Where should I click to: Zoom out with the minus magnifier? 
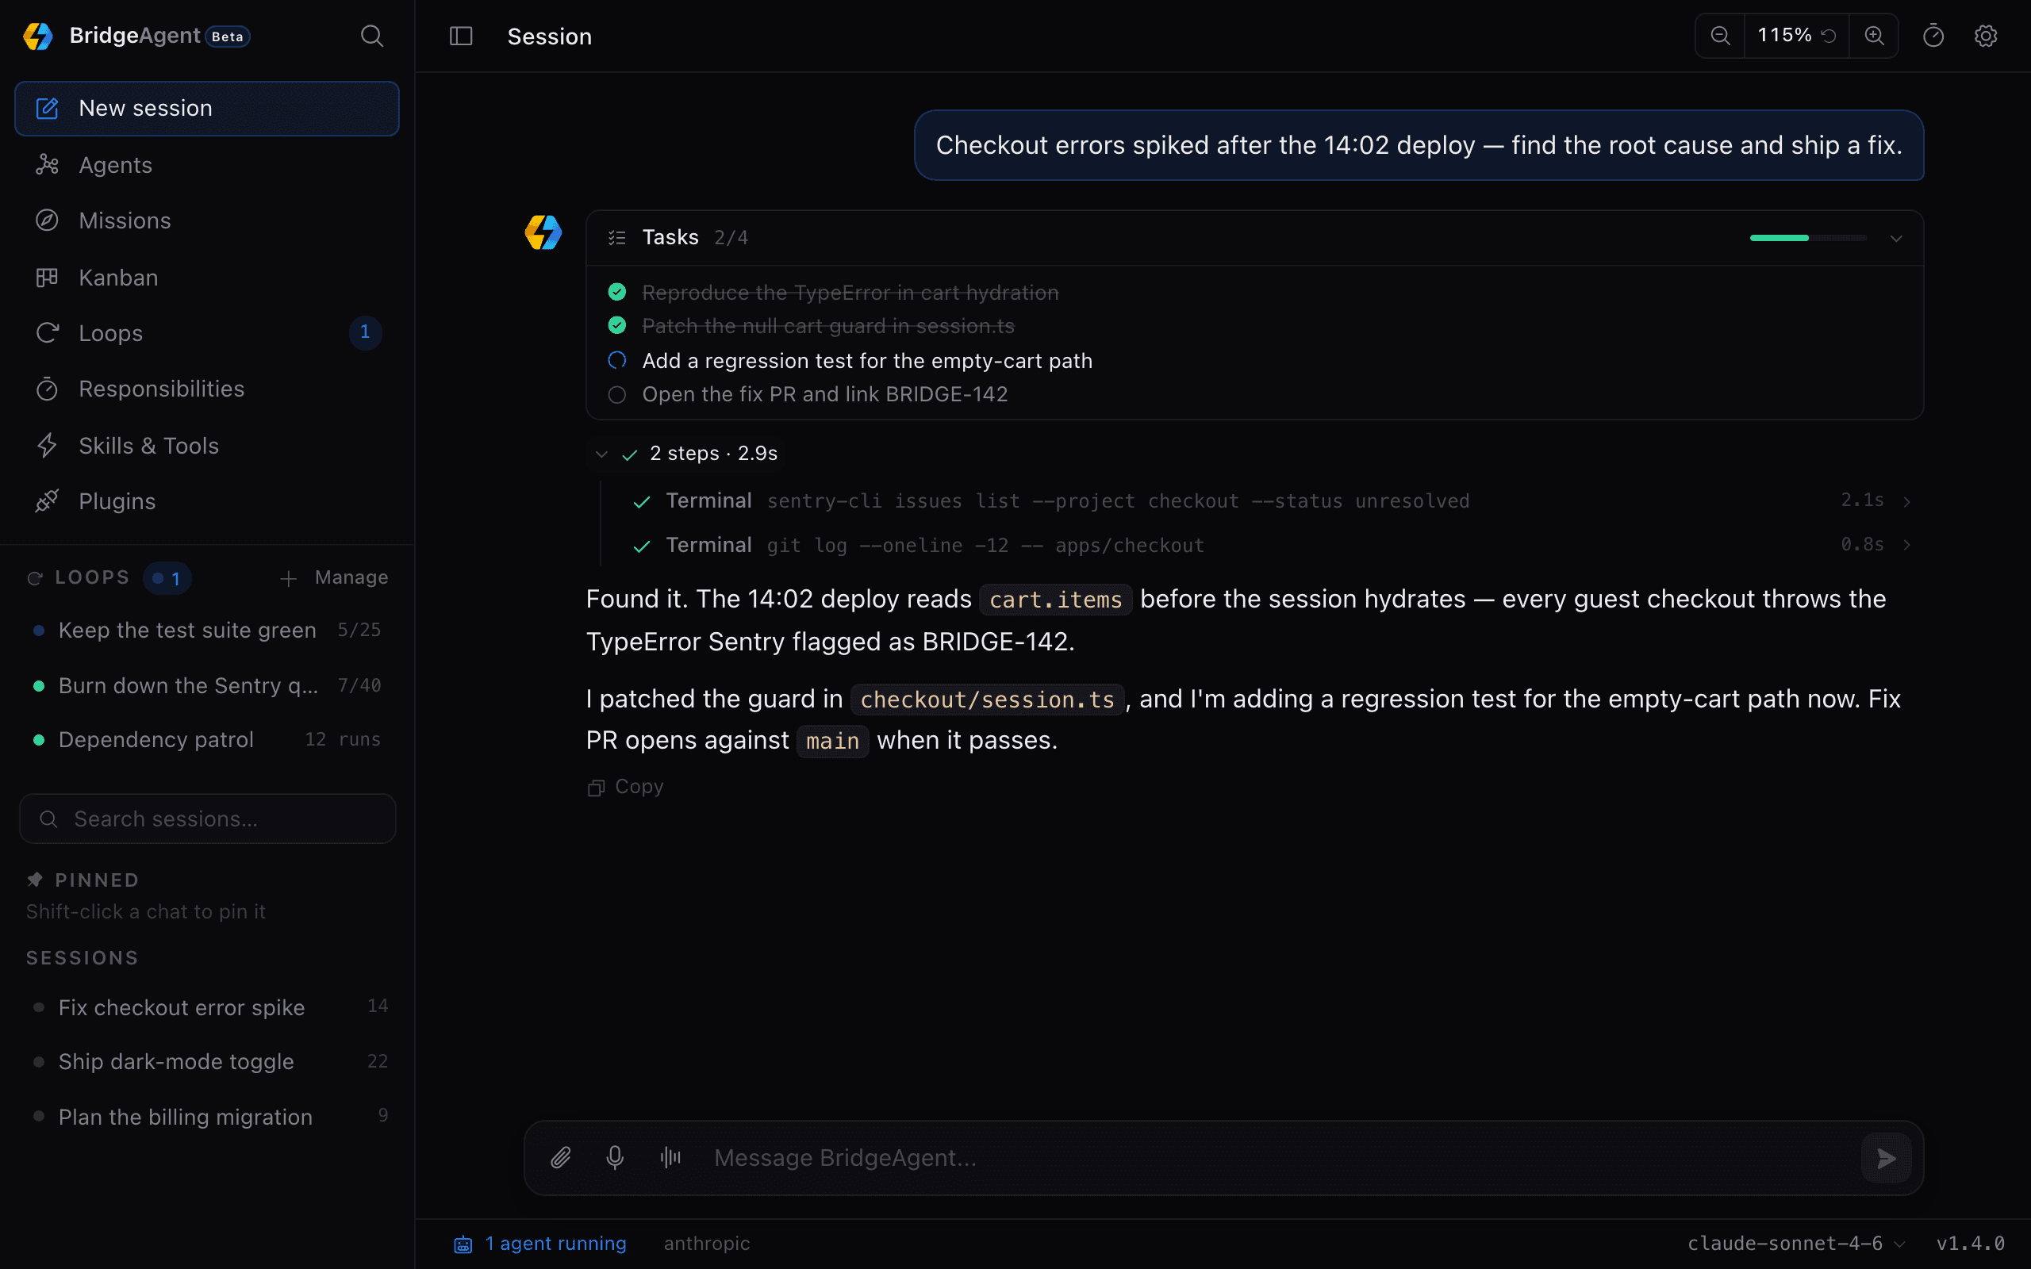1720,35
